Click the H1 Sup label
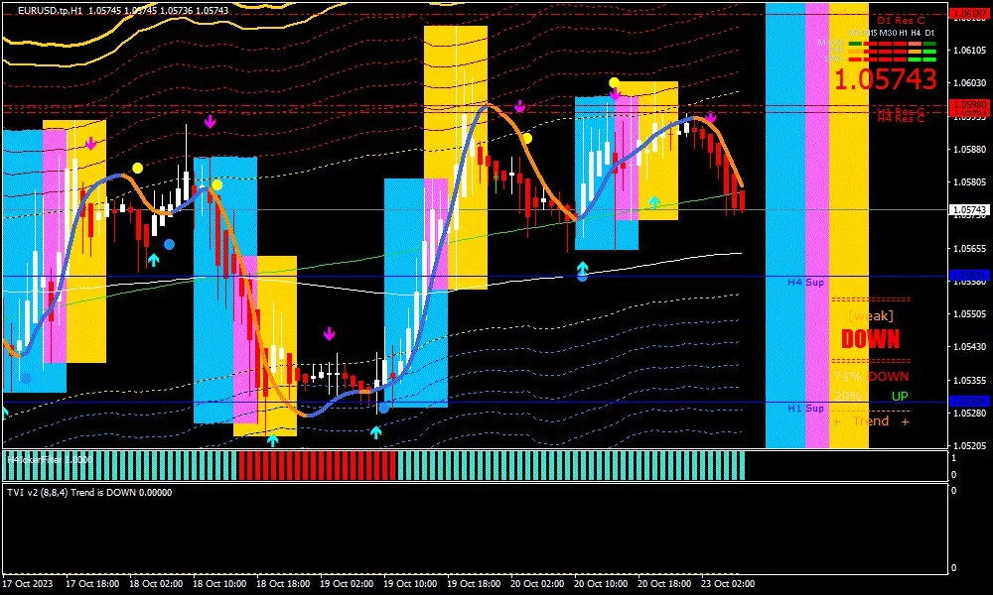This screenshot has width=993, height=595. click(805, 409)
